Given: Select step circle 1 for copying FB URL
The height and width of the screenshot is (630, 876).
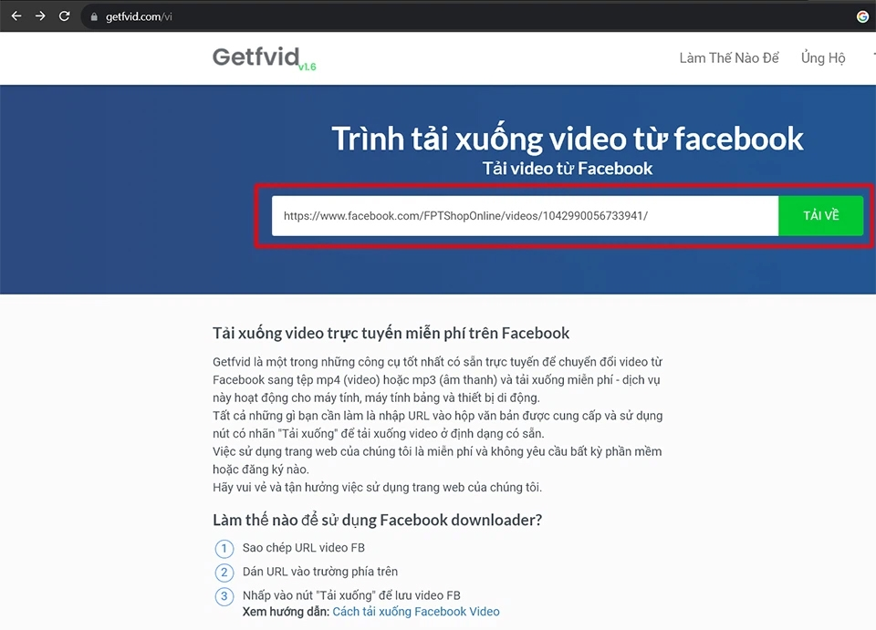Looking at the screenshot, I should click(224, 548).
